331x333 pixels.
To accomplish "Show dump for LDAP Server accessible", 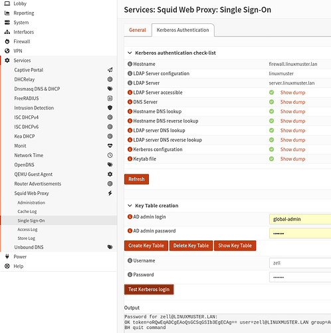I will 292,93.
